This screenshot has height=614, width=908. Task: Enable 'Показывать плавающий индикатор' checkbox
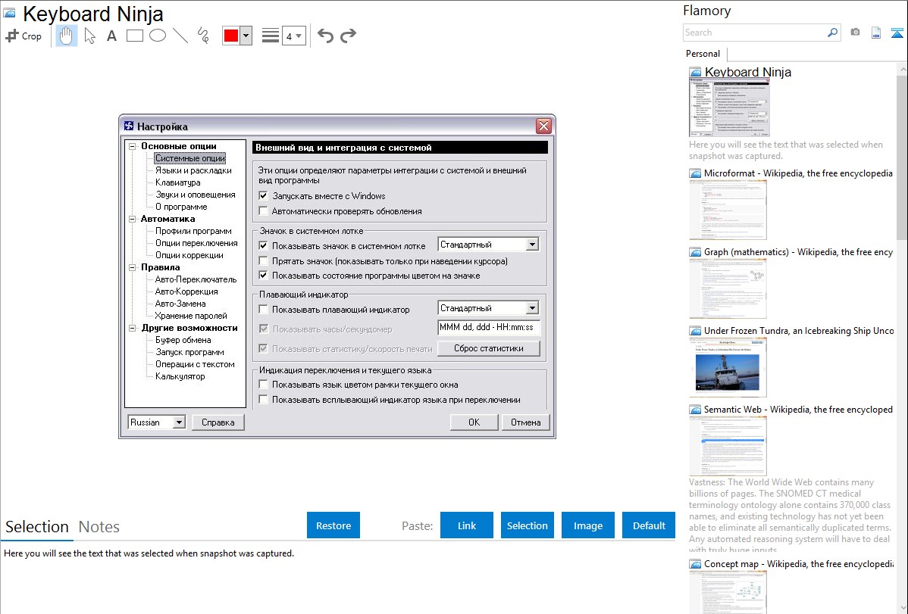[264, 310]
